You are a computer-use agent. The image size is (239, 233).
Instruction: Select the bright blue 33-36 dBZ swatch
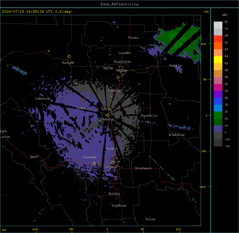click(218, 101)
